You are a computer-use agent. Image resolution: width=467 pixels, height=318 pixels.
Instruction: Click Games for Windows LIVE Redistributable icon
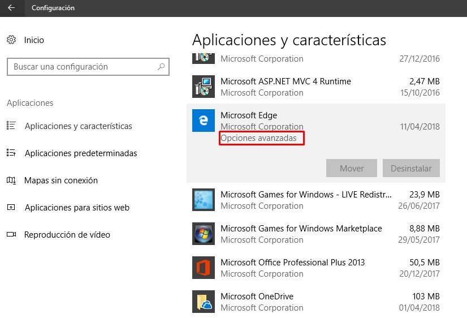(x=204, y=200)
